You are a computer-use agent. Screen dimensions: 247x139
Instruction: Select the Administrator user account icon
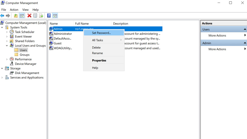pyautogui.click(x=51, y=34)
